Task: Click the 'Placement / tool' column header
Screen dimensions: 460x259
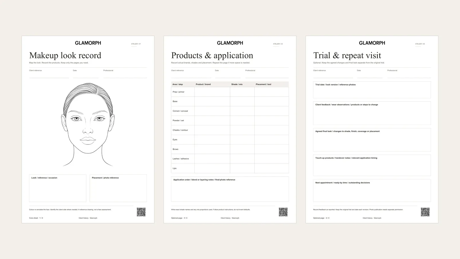Action: pyautogui.click(x=264, y=84)
